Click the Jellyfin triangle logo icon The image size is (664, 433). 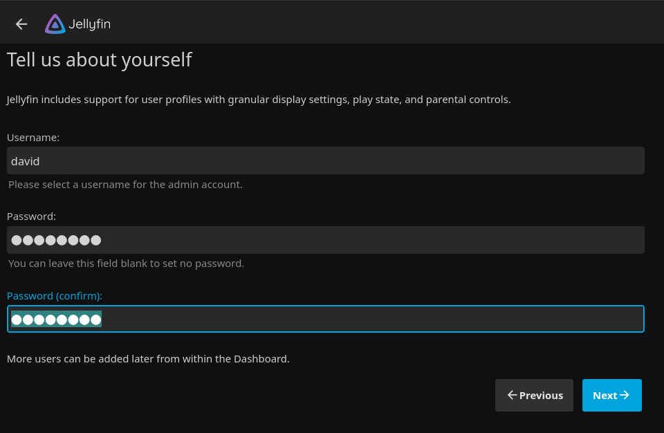tap(55, 24)
